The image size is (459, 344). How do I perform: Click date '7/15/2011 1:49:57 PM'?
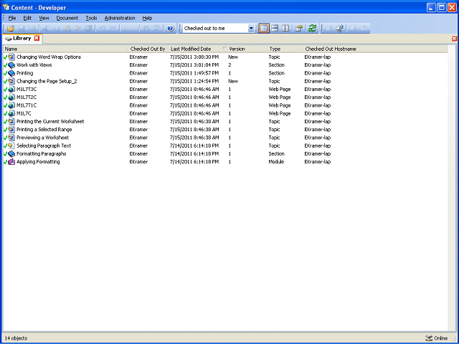194,73
